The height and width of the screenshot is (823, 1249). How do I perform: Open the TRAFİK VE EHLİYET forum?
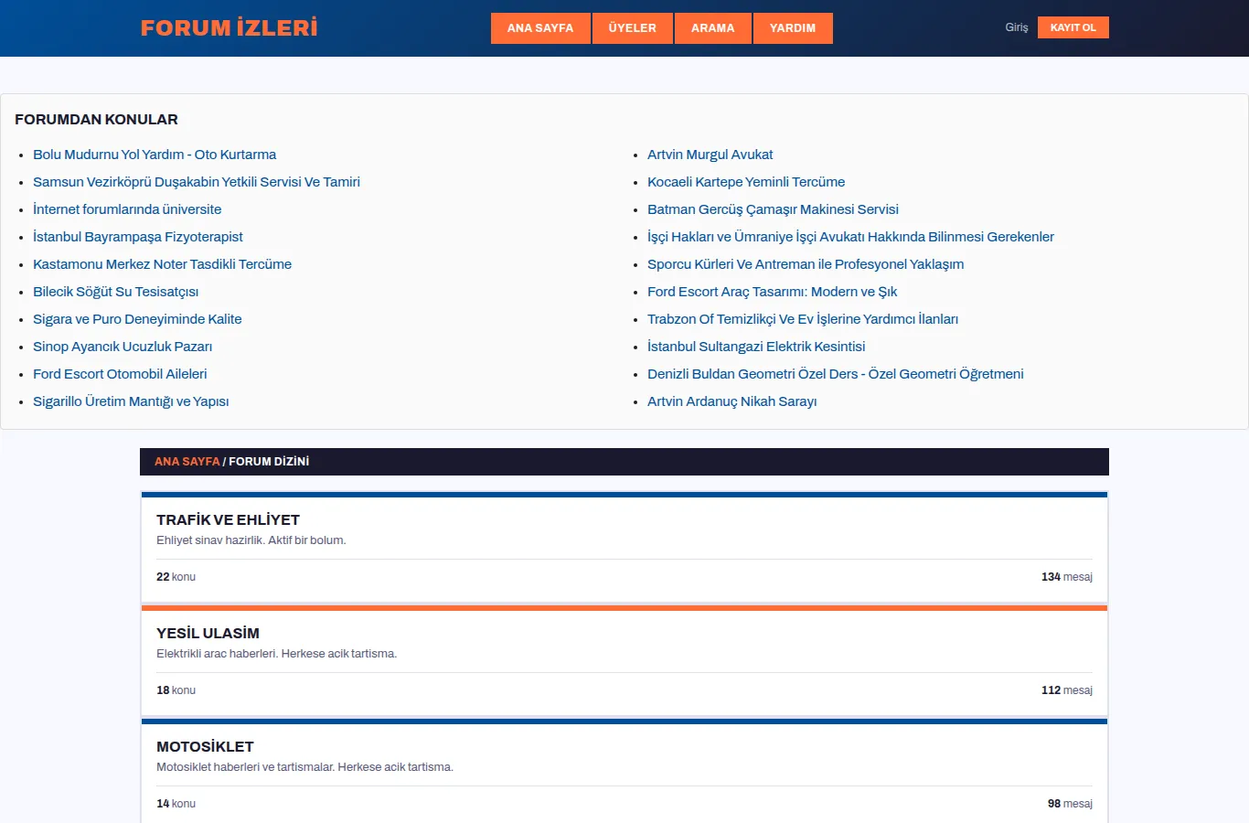pos(228,519)
